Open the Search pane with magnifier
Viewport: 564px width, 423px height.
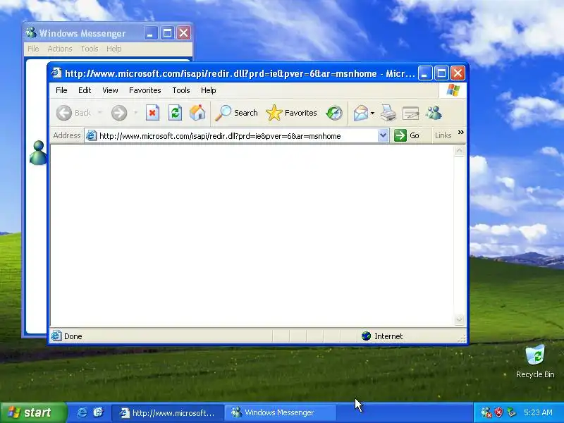pos(236,113)
